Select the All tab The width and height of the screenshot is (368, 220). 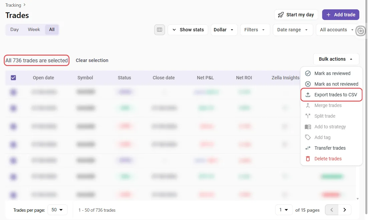(52, 30)
